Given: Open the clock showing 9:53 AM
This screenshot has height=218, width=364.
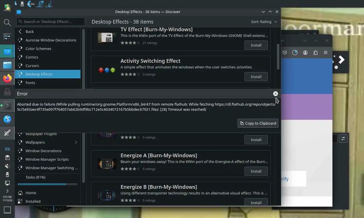Looking at the screenshot, I should click(7, 198).
